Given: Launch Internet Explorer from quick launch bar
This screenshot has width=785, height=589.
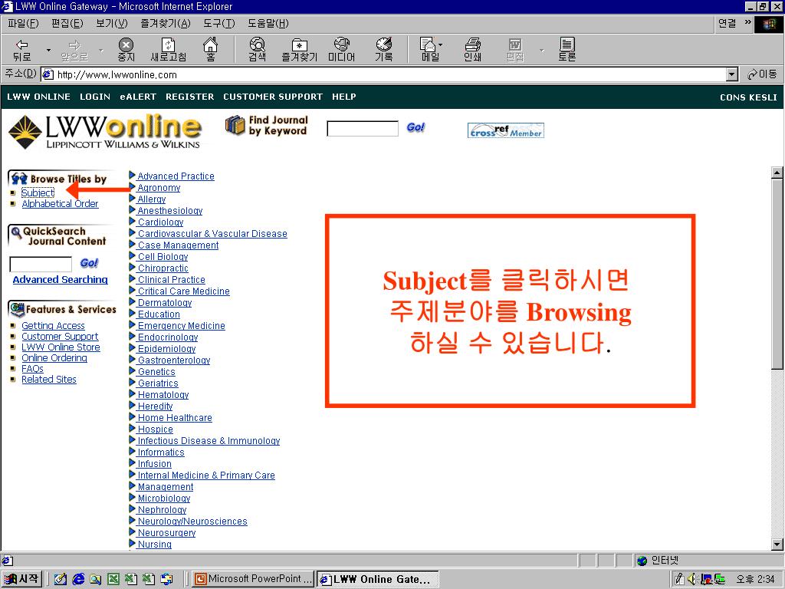Looking at the screenshot, I should pyautogui.click(x=78, y=579).
